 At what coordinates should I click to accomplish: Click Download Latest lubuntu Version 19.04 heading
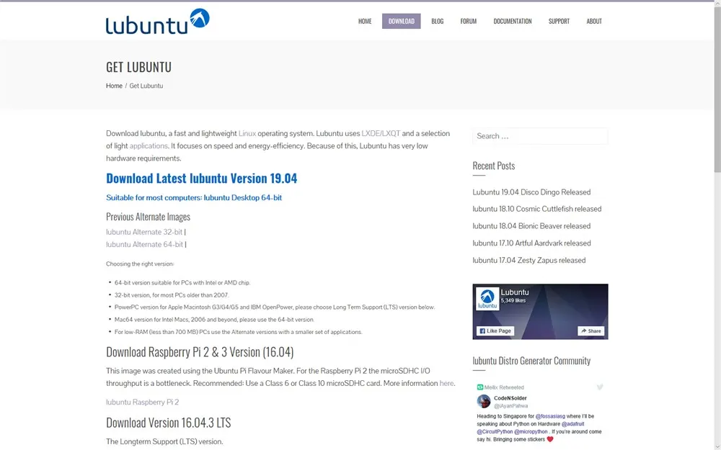[x=201, y=178]
